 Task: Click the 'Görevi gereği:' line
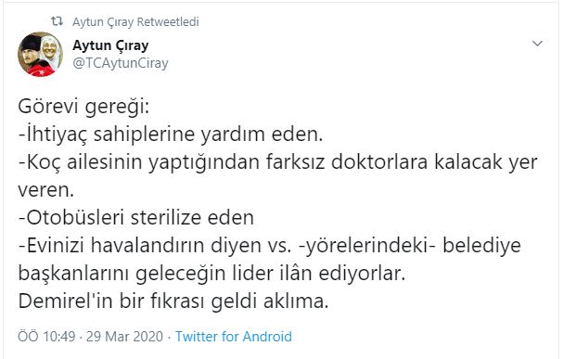(83, 107)
